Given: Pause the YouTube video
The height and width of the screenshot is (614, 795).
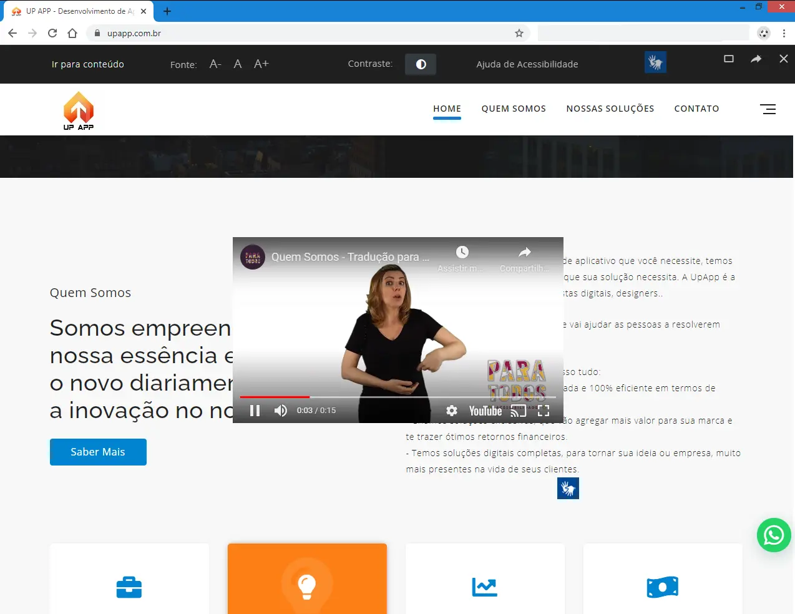Looking at the screenshot, I should [x=255, y=411].
